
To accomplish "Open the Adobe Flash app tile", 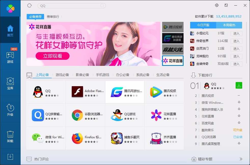I will tap(85, 92).
